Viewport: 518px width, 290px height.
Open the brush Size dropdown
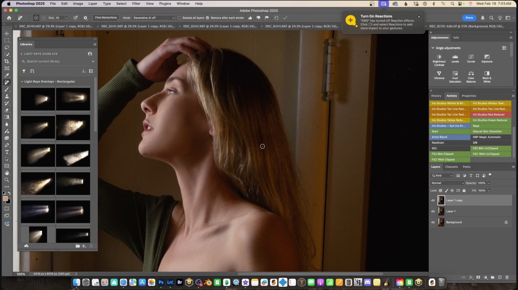pyautogui.click(x=66, y=18)
